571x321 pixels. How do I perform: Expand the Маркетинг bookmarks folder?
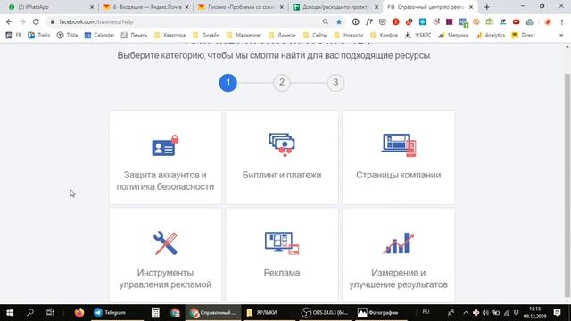coord(244,36)
